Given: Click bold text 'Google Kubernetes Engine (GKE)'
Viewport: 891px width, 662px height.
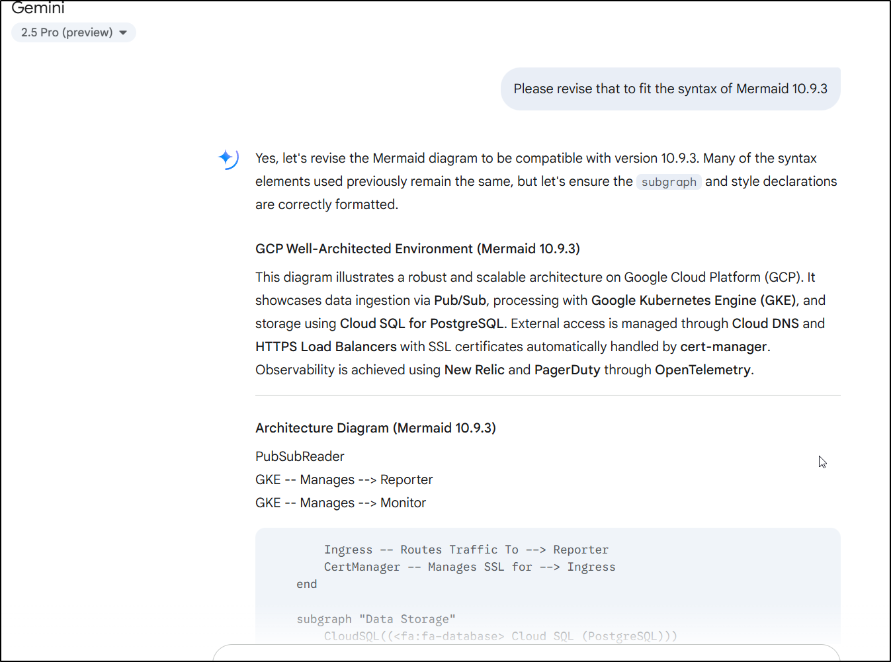Looking at the screenshot, I should click(x=693, y=300).
